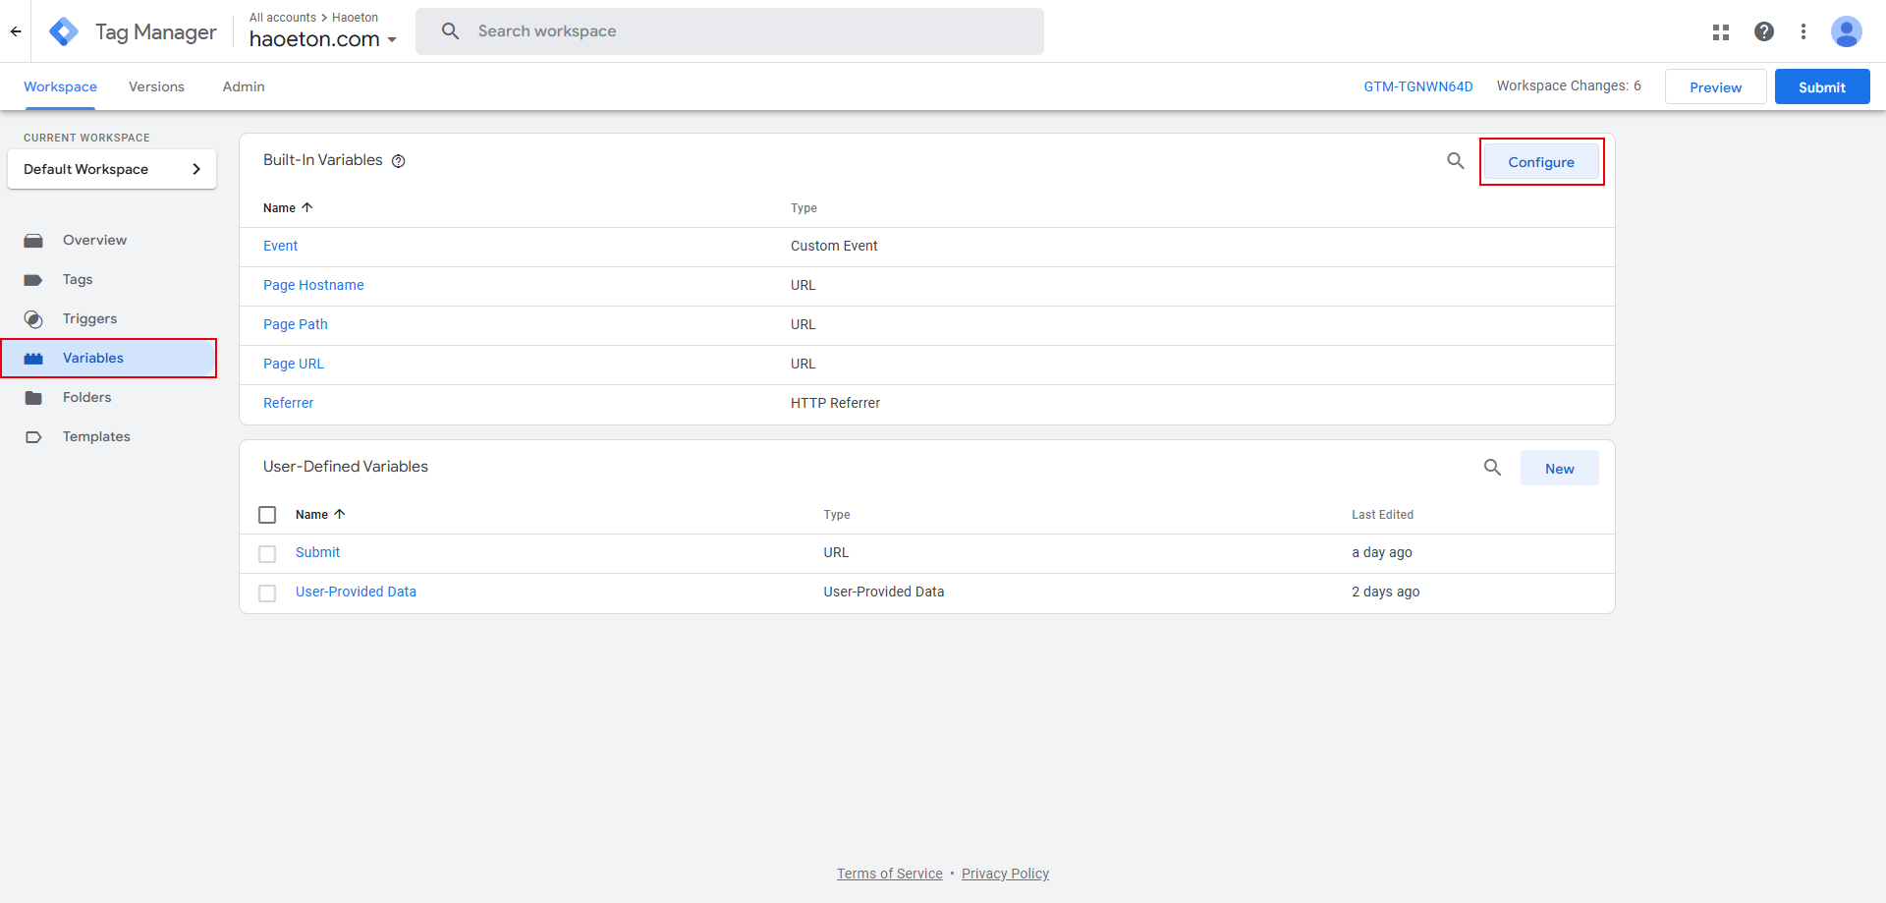Click Type column header in User-Defined Variables
The width and height of the screenshot is (1886, 903).
tap(837, 515)
